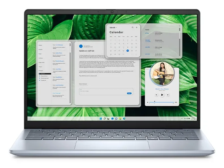Add a new Calendar event with plus
224x168 pixels.
137,27
